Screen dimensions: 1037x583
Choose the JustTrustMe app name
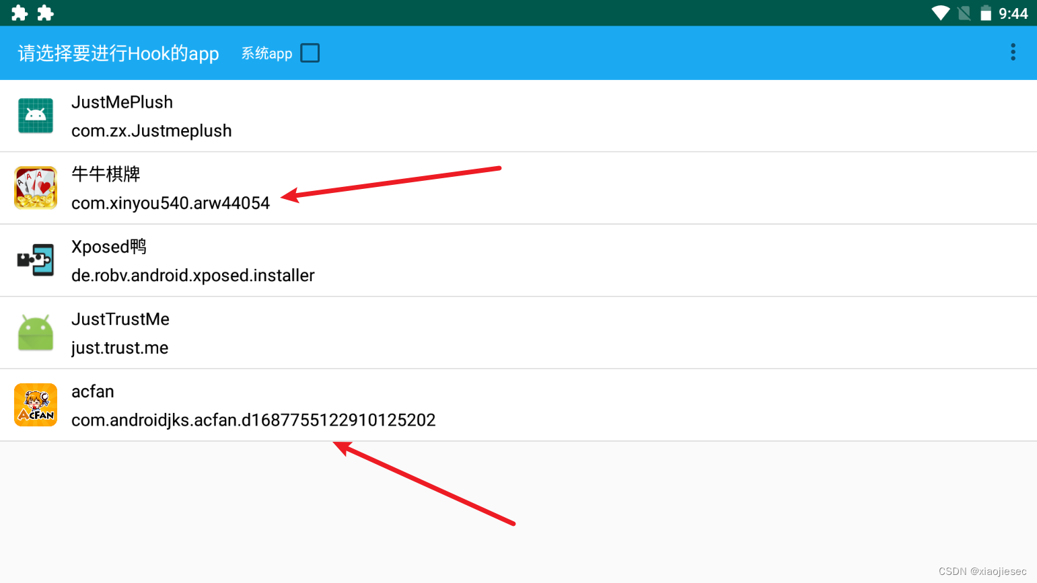click(x=120, y=319)
